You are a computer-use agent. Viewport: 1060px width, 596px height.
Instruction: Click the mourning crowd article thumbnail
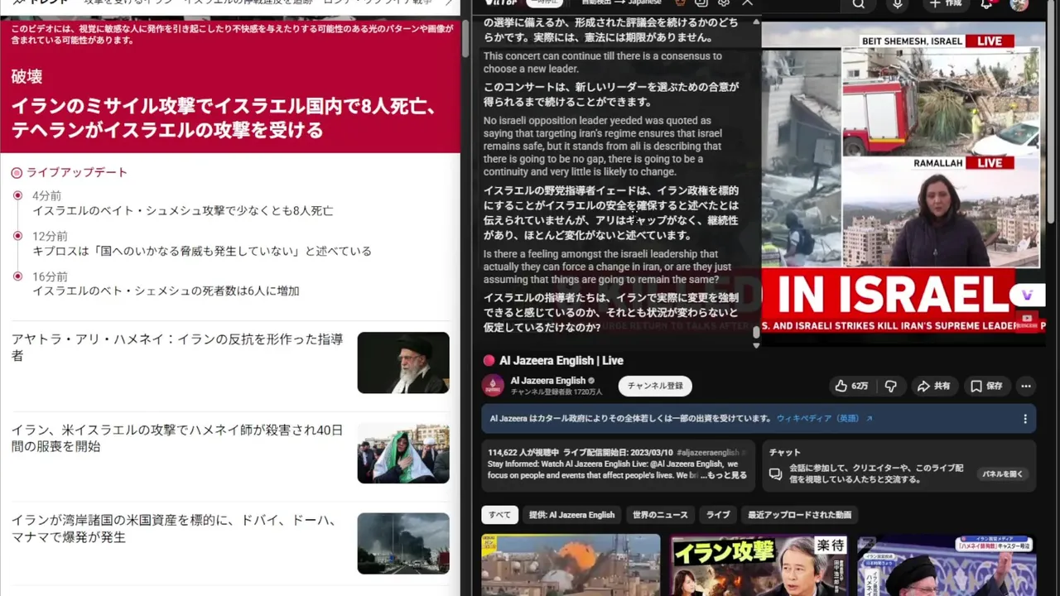(x=403, y=453)
